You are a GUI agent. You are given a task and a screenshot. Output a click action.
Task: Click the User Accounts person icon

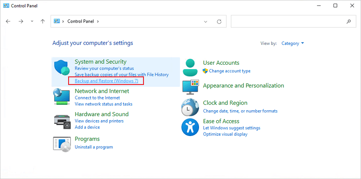coord(190,67)
